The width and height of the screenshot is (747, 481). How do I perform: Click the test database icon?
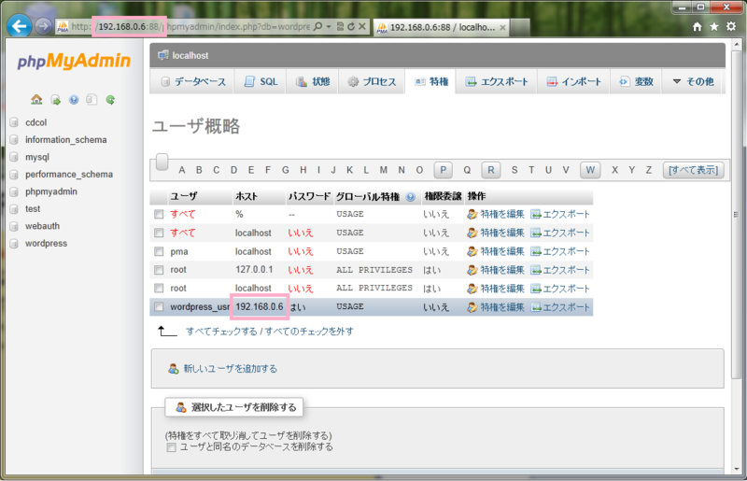14,209
